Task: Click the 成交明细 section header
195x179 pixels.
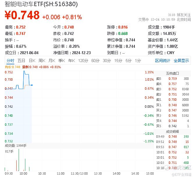Action: tap(172, 131)
